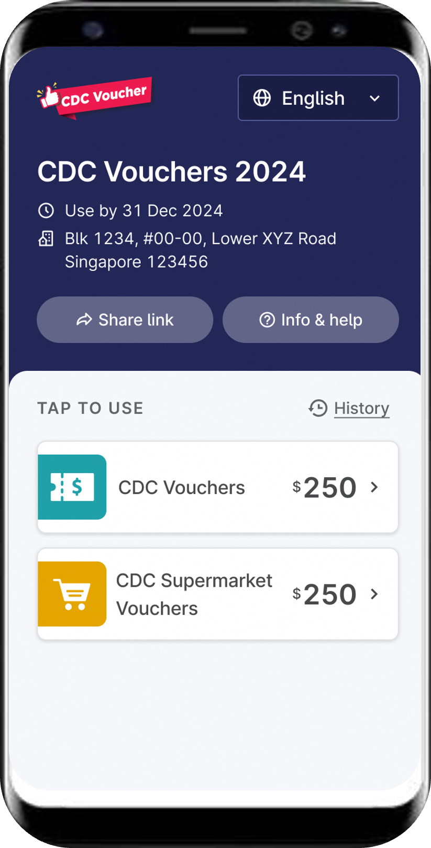Open the English language dropdown
Image resolution: width=431 pixels, height=848 pixels.
point(318,98)
